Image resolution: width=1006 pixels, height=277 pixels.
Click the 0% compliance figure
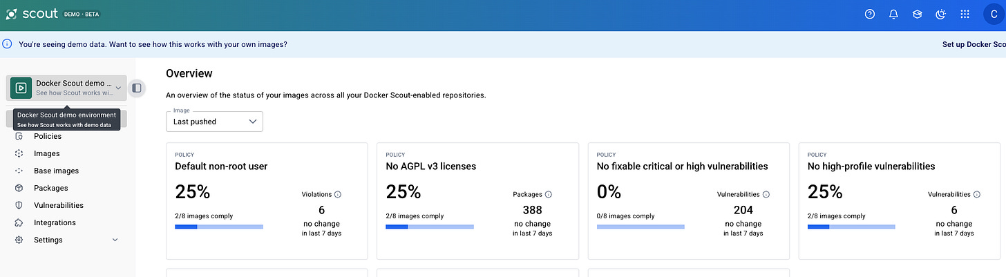point(609,191)
